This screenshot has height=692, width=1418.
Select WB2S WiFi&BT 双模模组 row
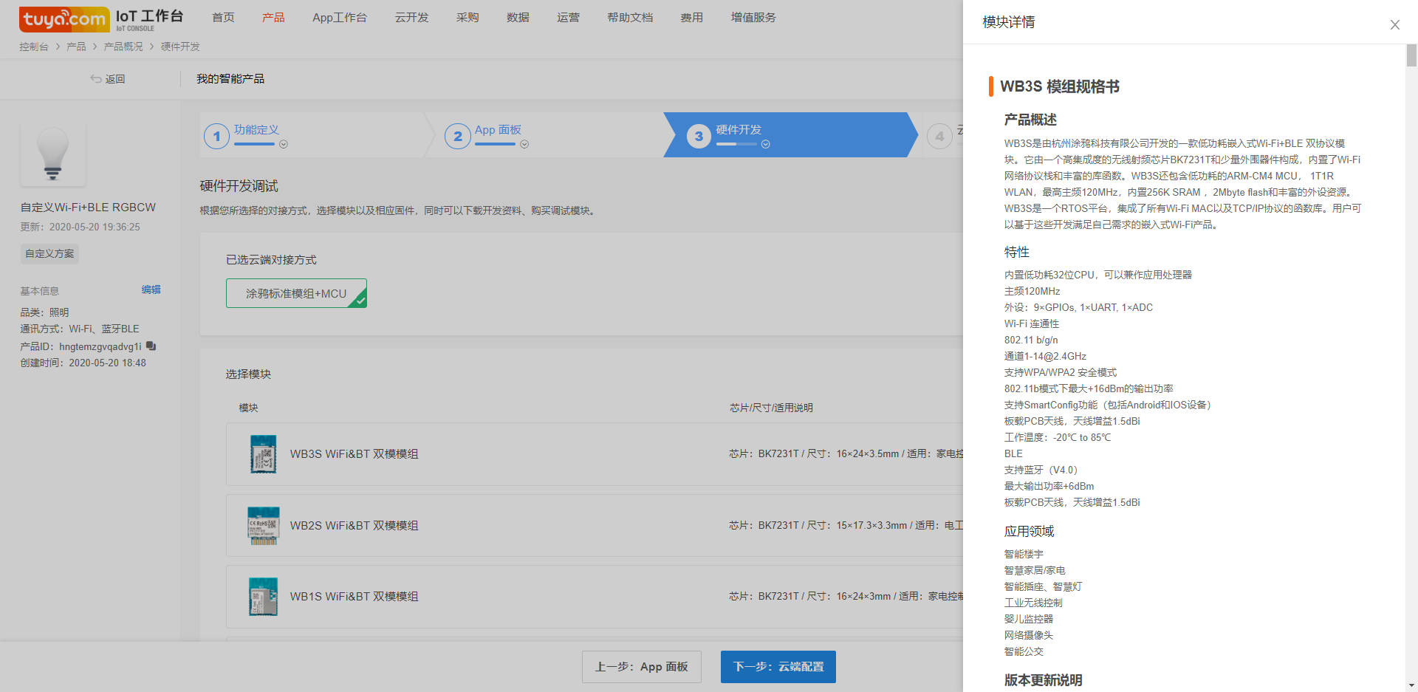pyautogui.click(x=595, y=526)
